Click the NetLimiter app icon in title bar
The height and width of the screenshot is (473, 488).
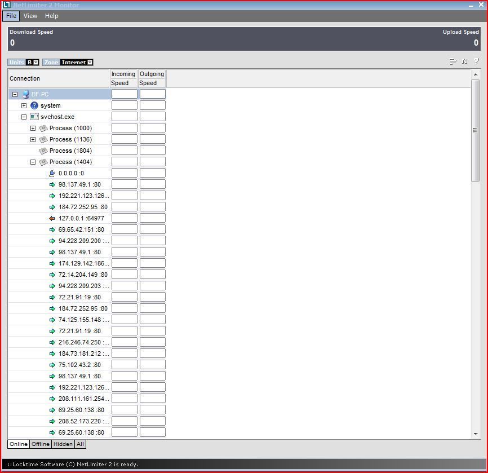click(x=7, y=5)
